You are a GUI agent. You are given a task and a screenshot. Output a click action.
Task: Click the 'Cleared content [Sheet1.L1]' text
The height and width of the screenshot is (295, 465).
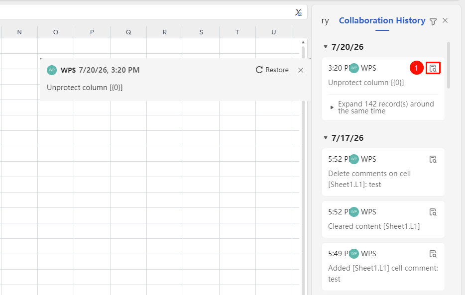374,226
